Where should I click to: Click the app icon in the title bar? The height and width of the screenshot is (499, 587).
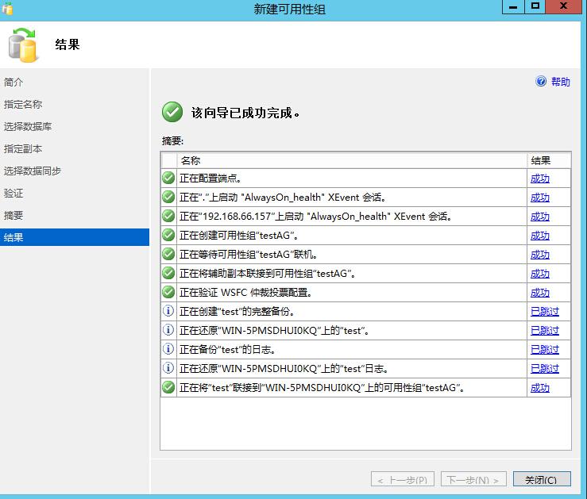pyautogui.click(x=7, y=8)
